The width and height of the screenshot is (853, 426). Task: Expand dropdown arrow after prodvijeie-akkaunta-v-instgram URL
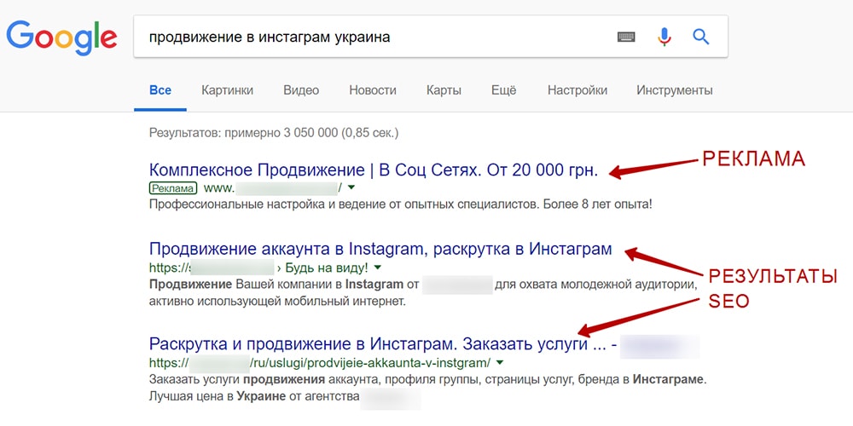pyautogui.click(x=500, y=362)
